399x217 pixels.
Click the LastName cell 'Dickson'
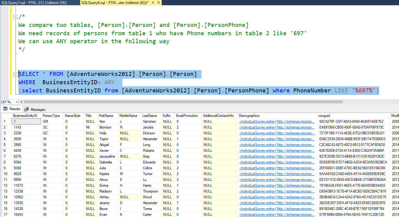pyautogui.click(x=151, y=133)
